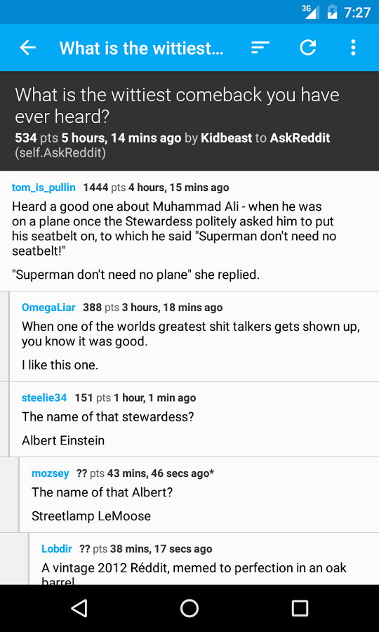Open the sort comments icon
This screenshot has height=632, width=379.
(260, 48)
